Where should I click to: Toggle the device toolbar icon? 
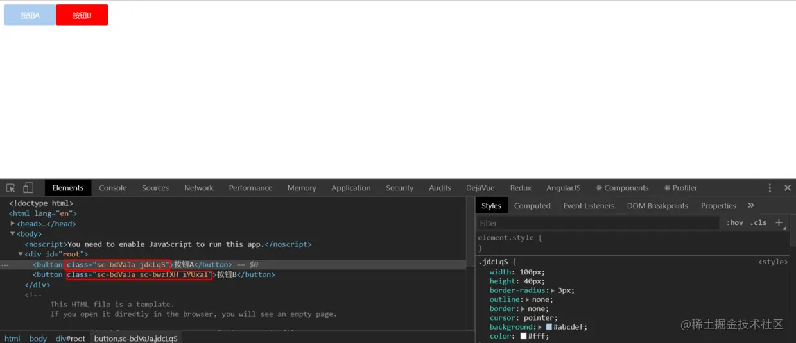28,188
